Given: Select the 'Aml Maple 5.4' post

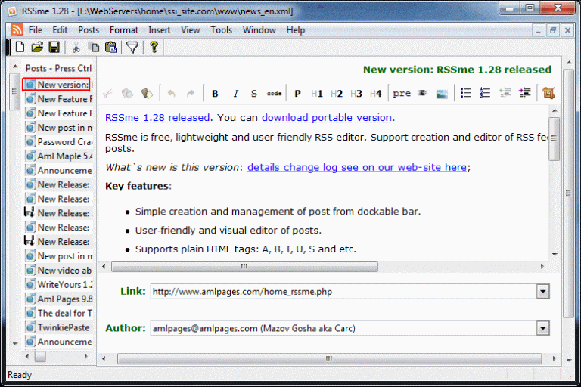Looking at the screenshot, I should (x=59, y=156).
